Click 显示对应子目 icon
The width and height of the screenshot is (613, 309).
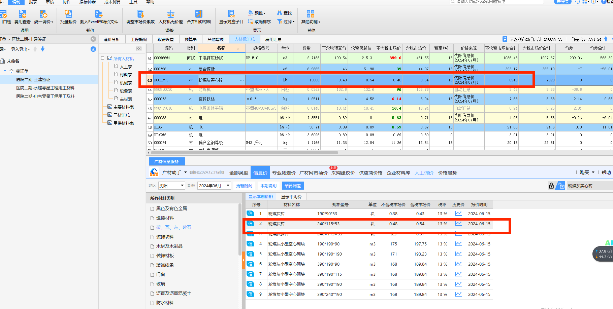click(231, 14)
